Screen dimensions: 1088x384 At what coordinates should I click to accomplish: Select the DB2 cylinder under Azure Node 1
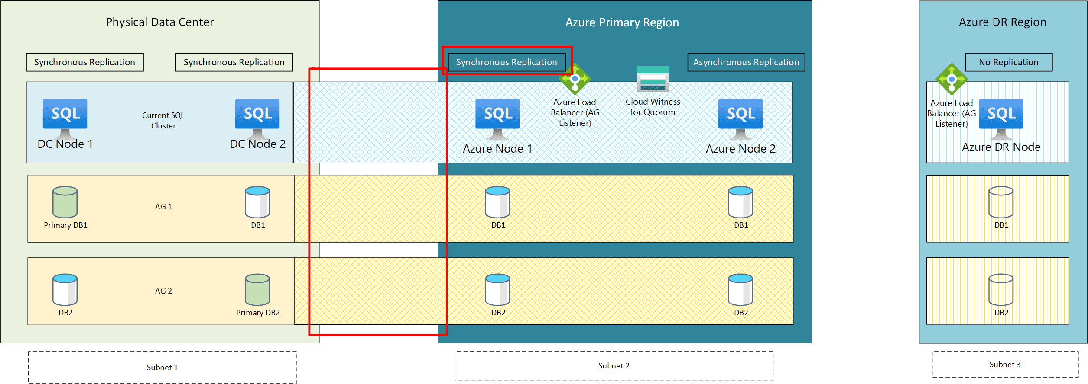click(x=498, y=290)
